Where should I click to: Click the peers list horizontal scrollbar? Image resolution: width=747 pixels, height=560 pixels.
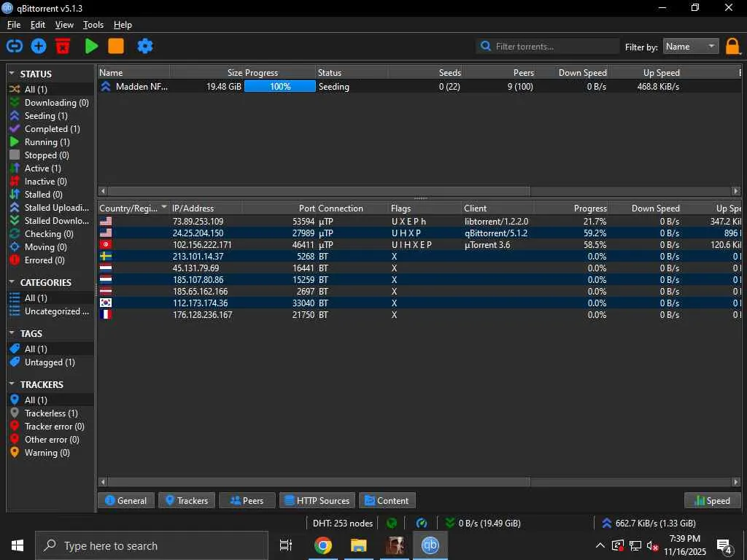click(318, 482)
